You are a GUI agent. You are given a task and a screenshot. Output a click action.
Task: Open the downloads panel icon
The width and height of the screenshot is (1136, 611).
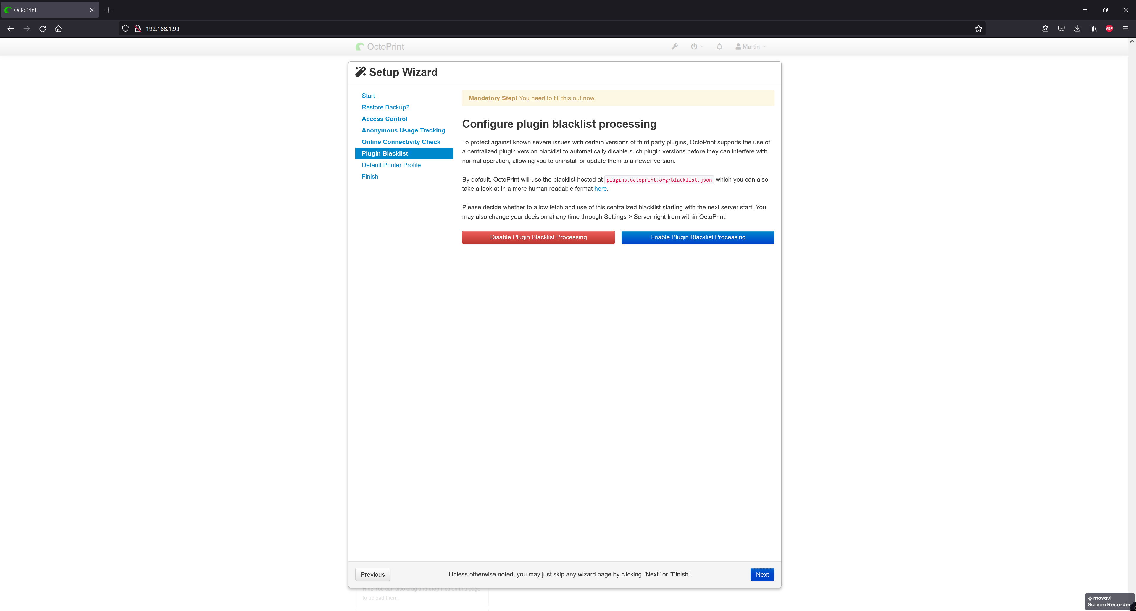point(1077,29)
